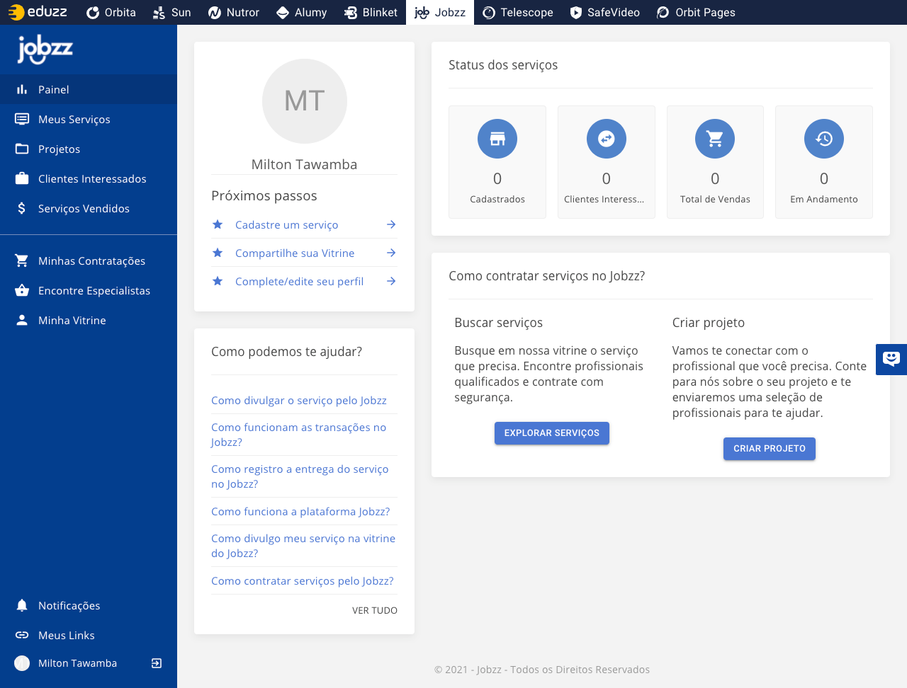Image resolution: width=907 pixels, height=688 pixels.
Task: Open Como registro a entrega do serviço
Action: 300,476
